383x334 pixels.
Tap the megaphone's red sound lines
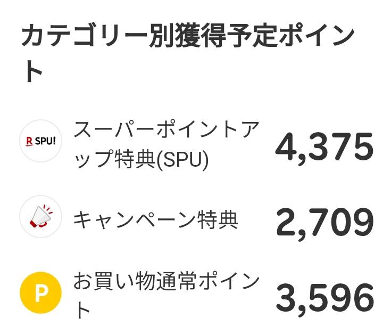tap(49, 209)
